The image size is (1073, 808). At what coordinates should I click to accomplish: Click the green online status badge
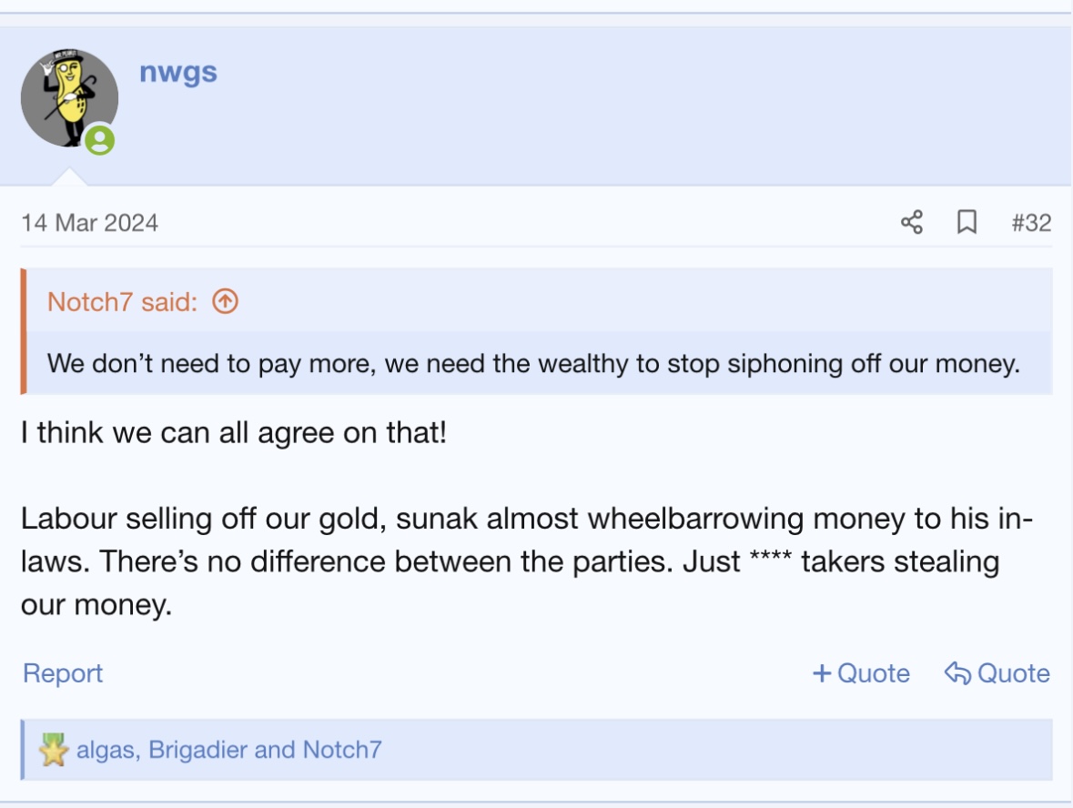click(x=100, y=140)
